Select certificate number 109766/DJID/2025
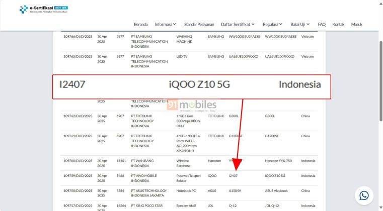 [x=78, y=36]
